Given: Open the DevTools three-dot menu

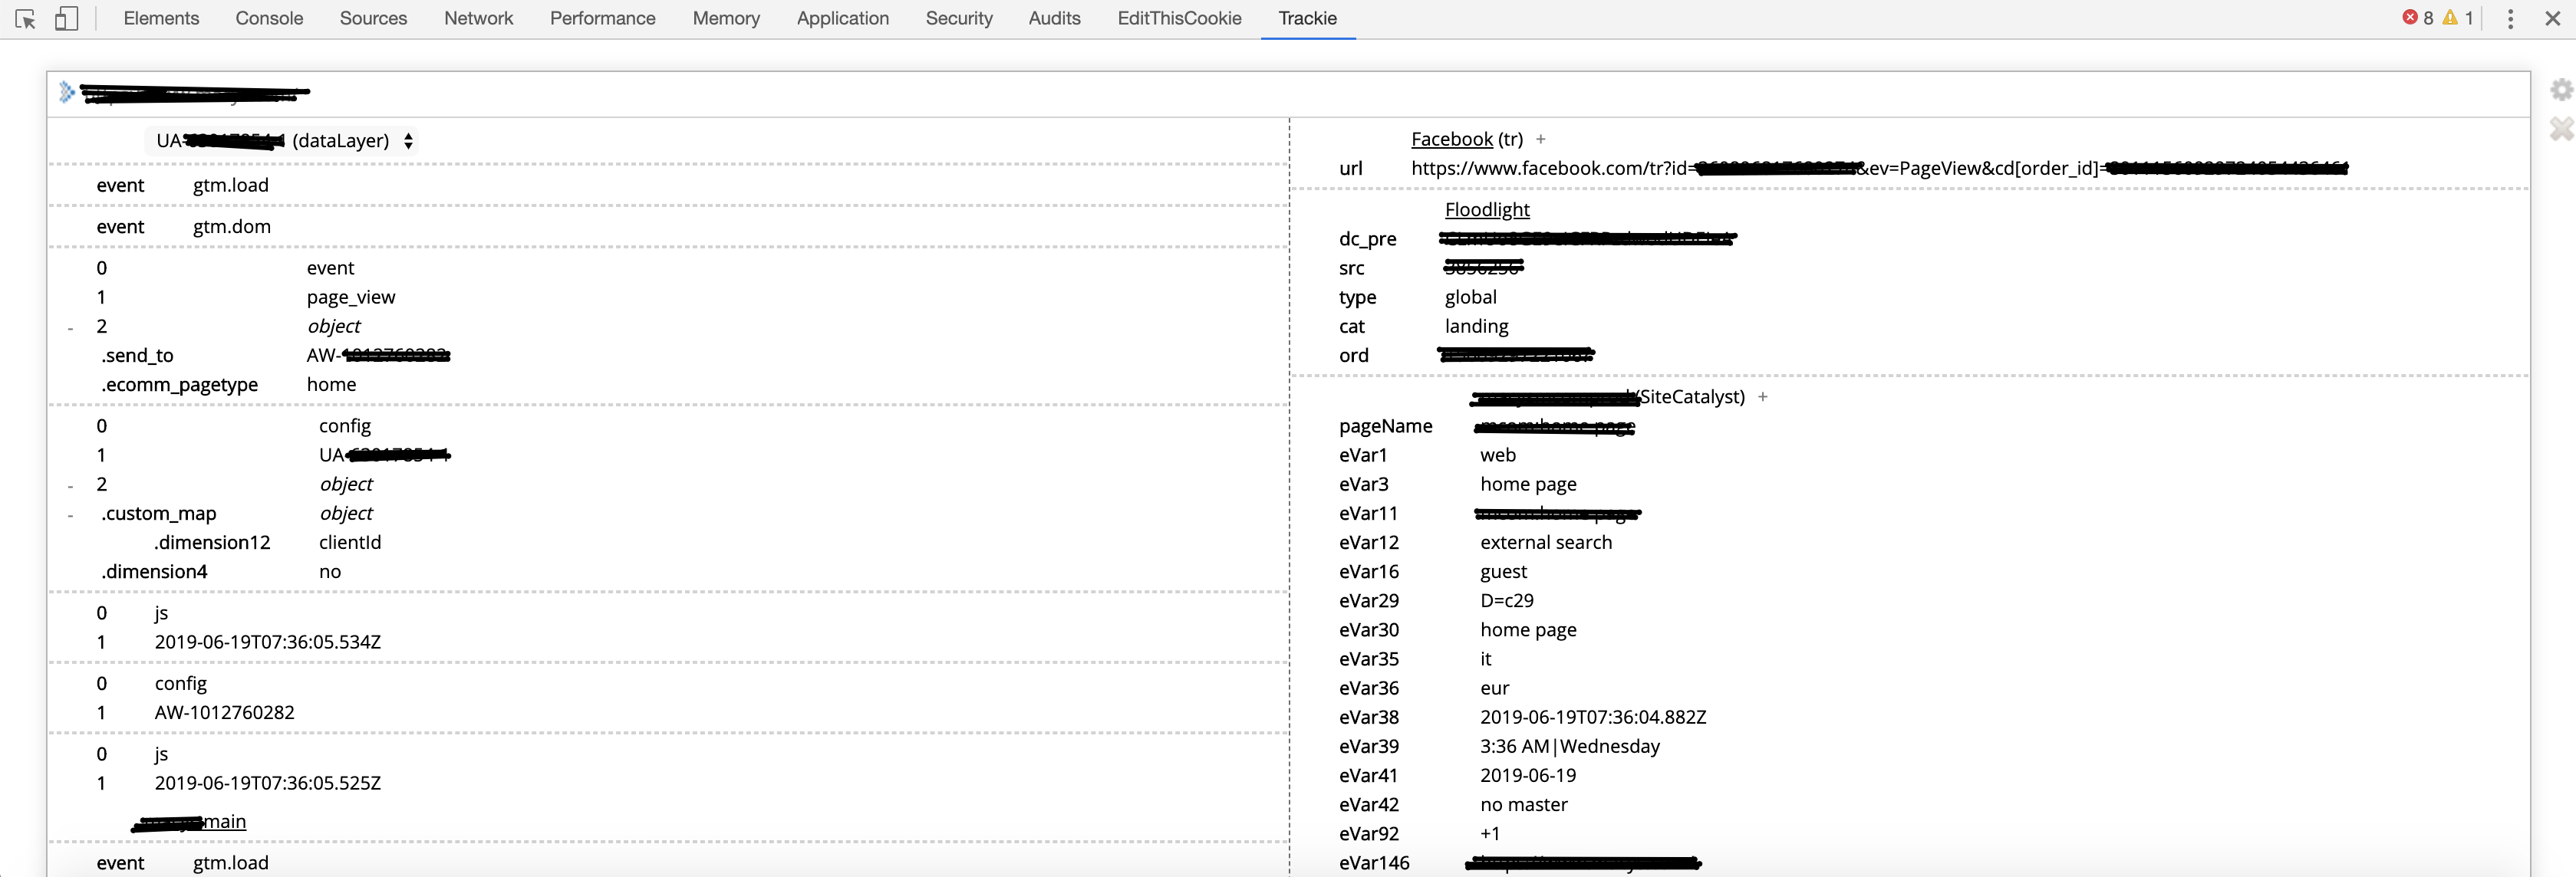Looking at the screenshot, I should [2510, 19].
